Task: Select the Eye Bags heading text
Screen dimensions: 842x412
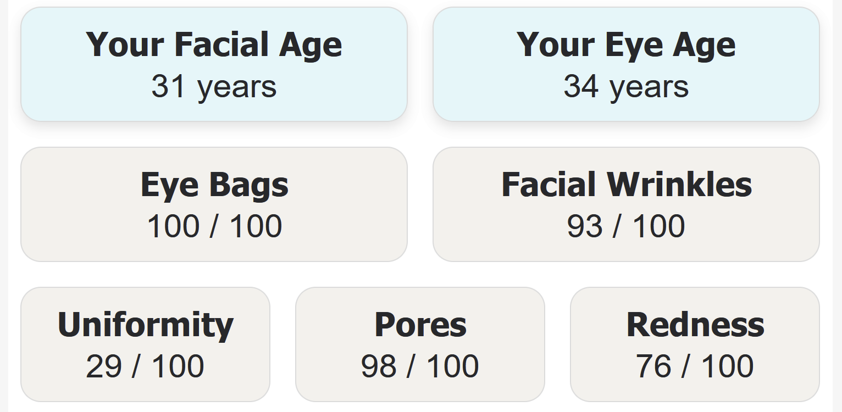Action: click(x=214, y=185)
